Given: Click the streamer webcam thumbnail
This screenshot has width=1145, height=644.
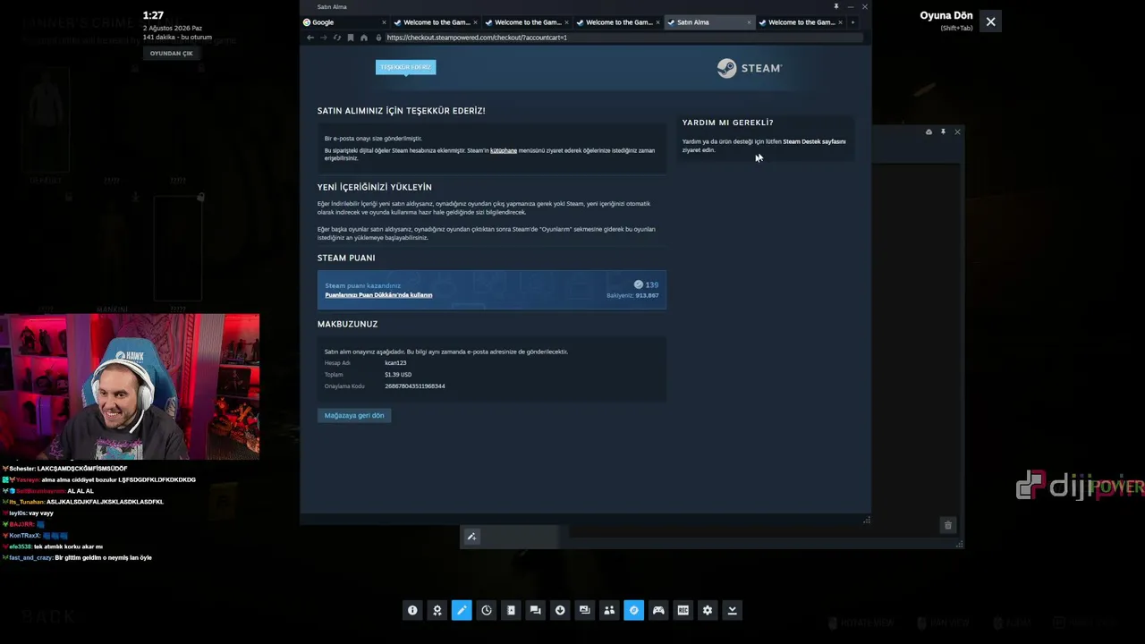Looking at the screenshot, I should [130, 386].
